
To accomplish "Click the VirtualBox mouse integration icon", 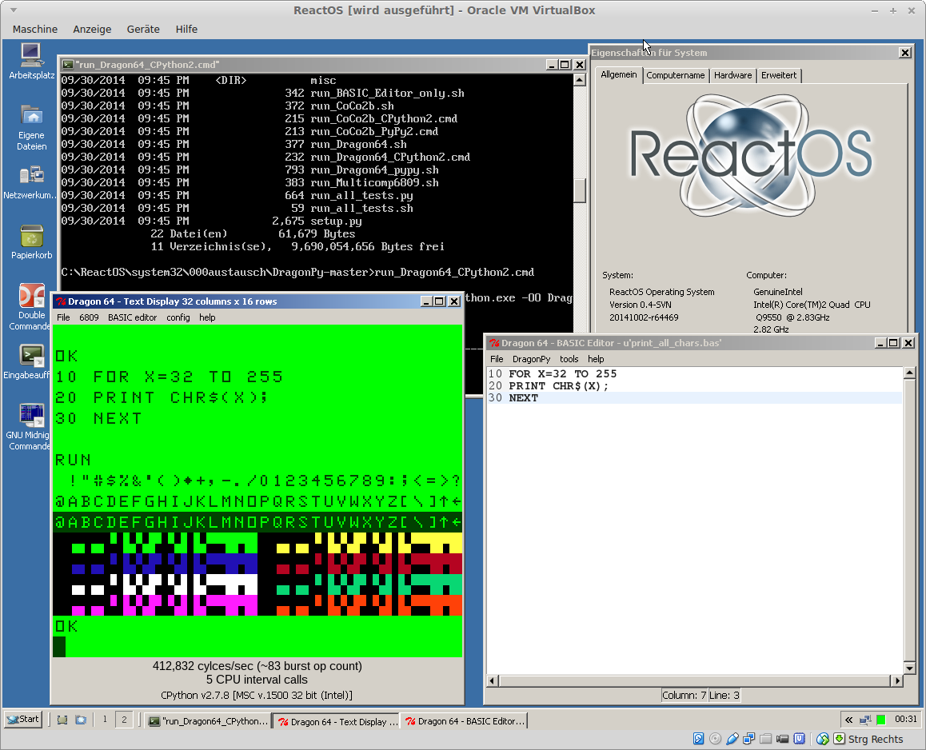I will (x=823, y=739).
